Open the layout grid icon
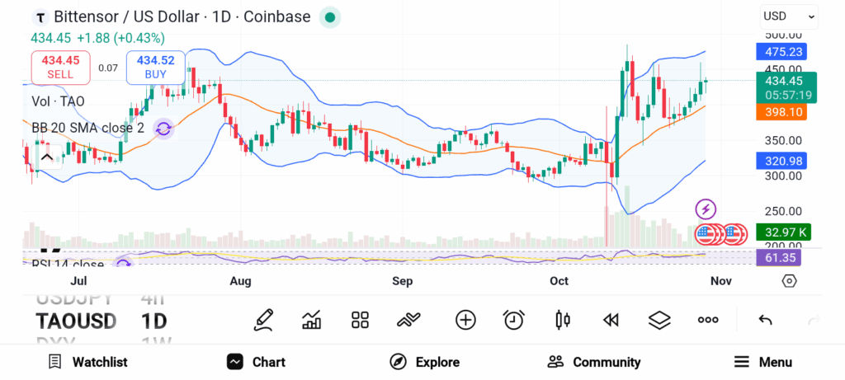Image resolution: width=845 pixels, height=380 pixels. (360, 320)
